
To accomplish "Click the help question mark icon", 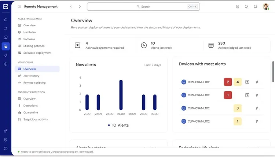I will (x=5, y=149).
